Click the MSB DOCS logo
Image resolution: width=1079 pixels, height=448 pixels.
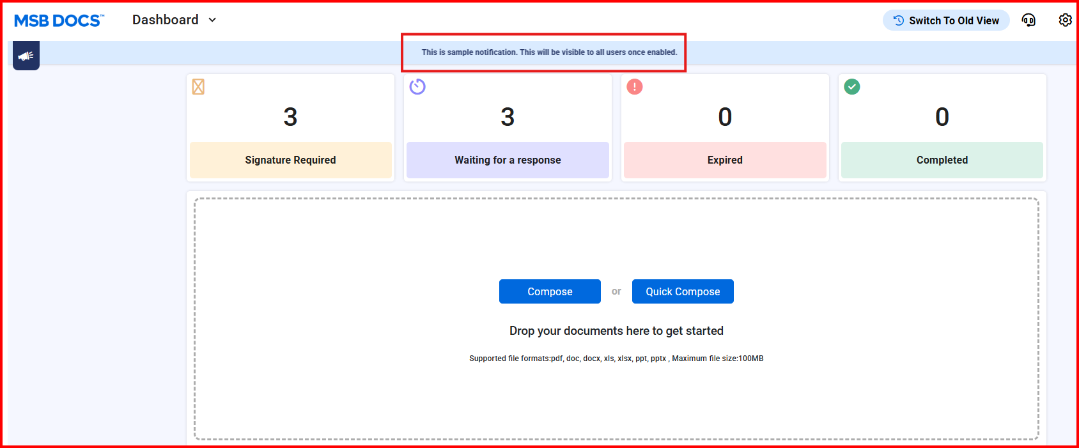[x=58, y=20]
